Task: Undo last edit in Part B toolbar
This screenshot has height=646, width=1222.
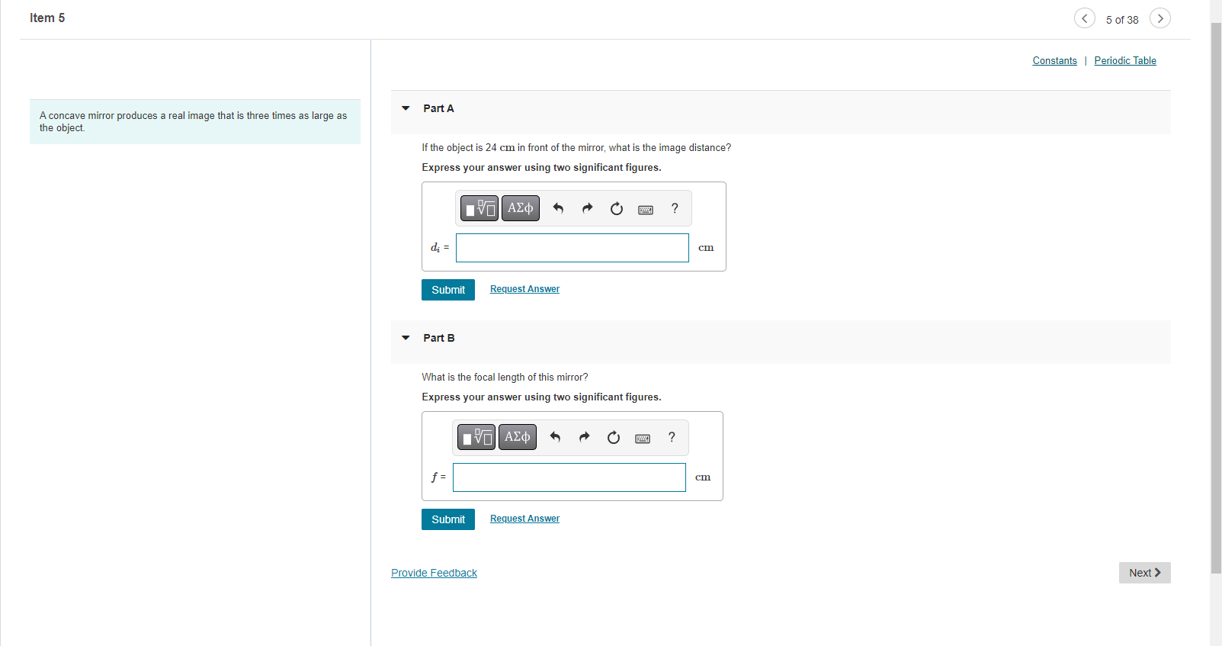Action: pyautogui.click(x=555, y=437)
